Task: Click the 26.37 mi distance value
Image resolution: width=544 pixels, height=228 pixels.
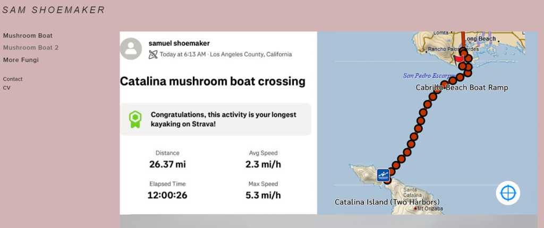Action: (x=167, y=164)
